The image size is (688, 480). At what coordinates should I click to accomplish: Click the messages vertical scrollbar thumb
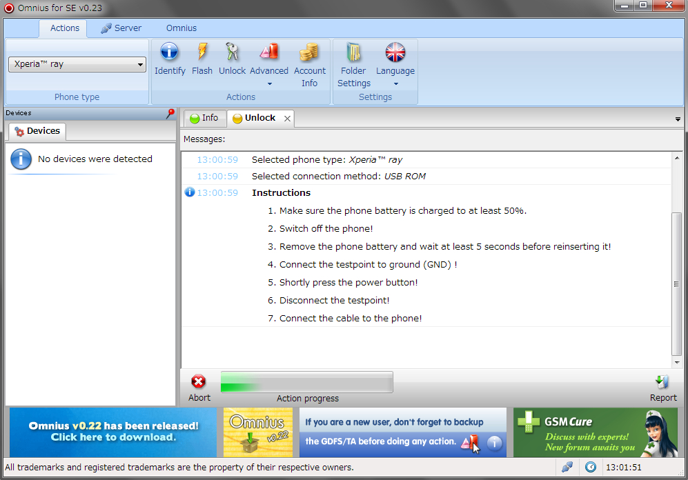[x=676, y=284]
